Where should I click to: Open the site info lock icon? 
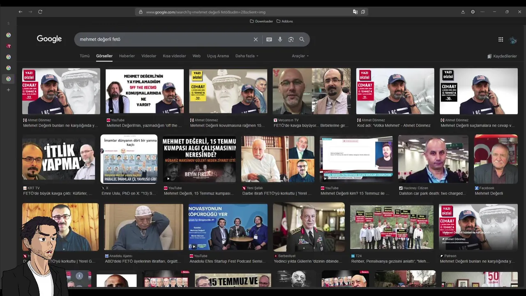coord(141,12)
